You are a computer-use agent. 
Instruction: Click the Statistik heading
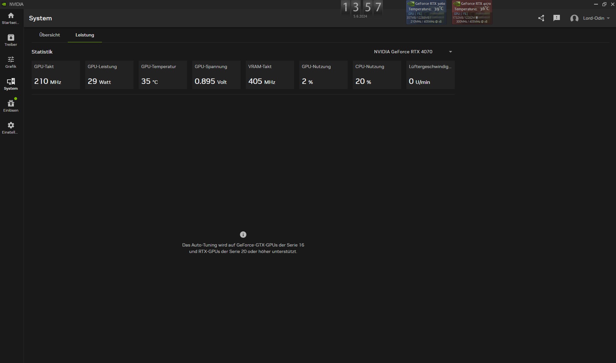click(42, 52)
